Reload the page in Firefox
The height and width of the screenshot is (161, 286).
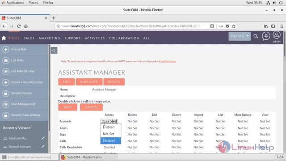pyautogui.click(x=19, y=26)
